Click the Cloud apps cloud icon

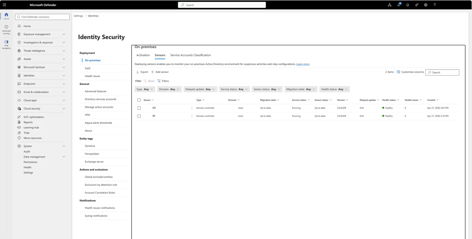click(x=19, y=100)
